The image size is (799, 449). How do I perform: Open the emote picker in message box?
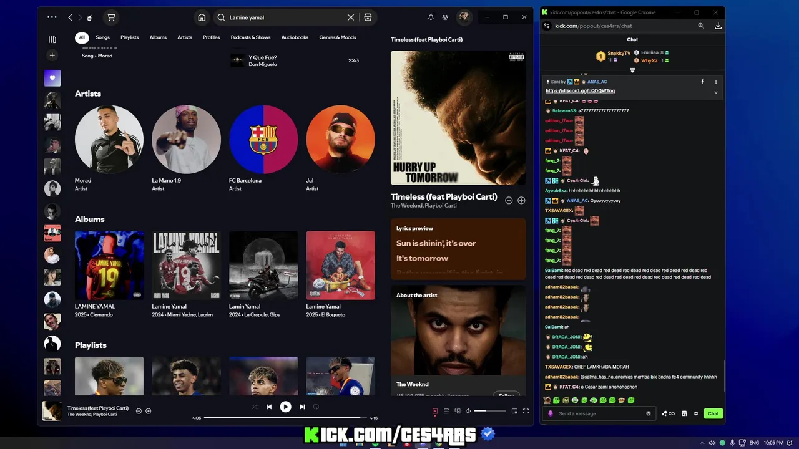[649, 413]
